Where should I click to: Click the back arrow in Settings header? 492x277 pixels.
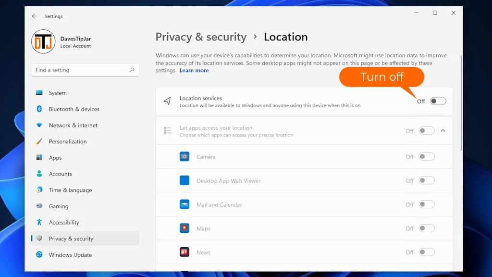pyautogui.click(x=34, y=16)
